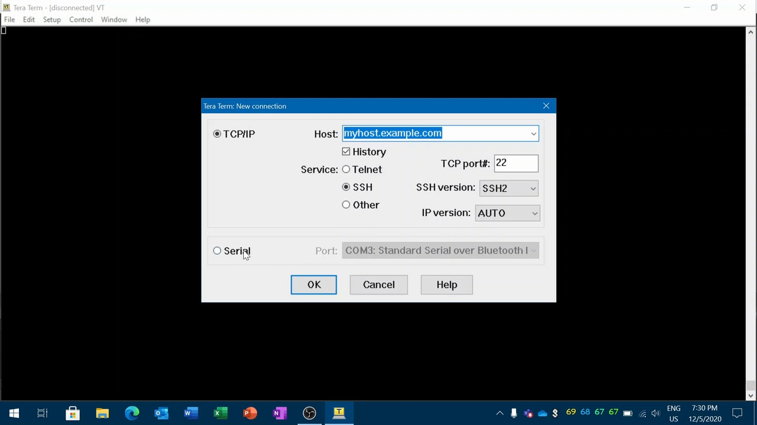Open the clock showing 7:30 PM
The width and height of the screenshot is (757, 425).
(704, 413)
